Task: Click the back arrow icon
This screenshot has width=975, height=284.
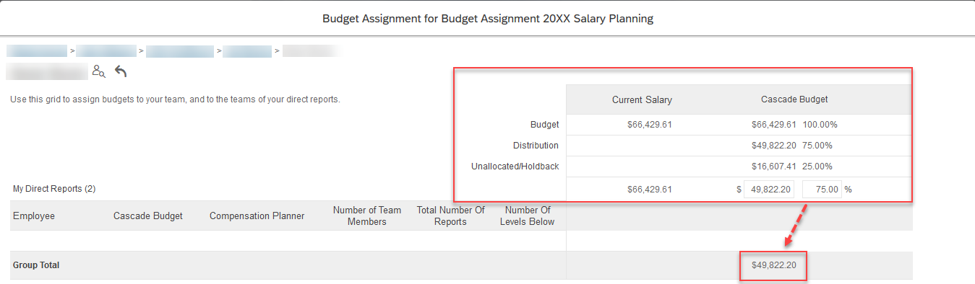Action: click(121, 71)
